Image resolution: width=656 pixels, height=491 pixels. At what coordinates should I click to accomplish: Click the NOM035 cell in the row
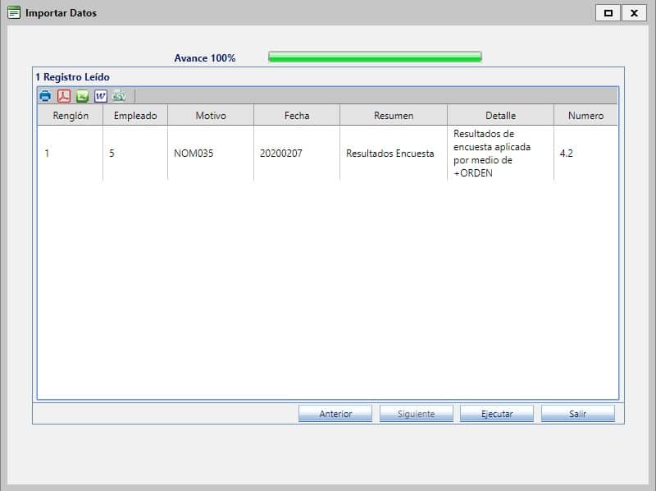194,154
